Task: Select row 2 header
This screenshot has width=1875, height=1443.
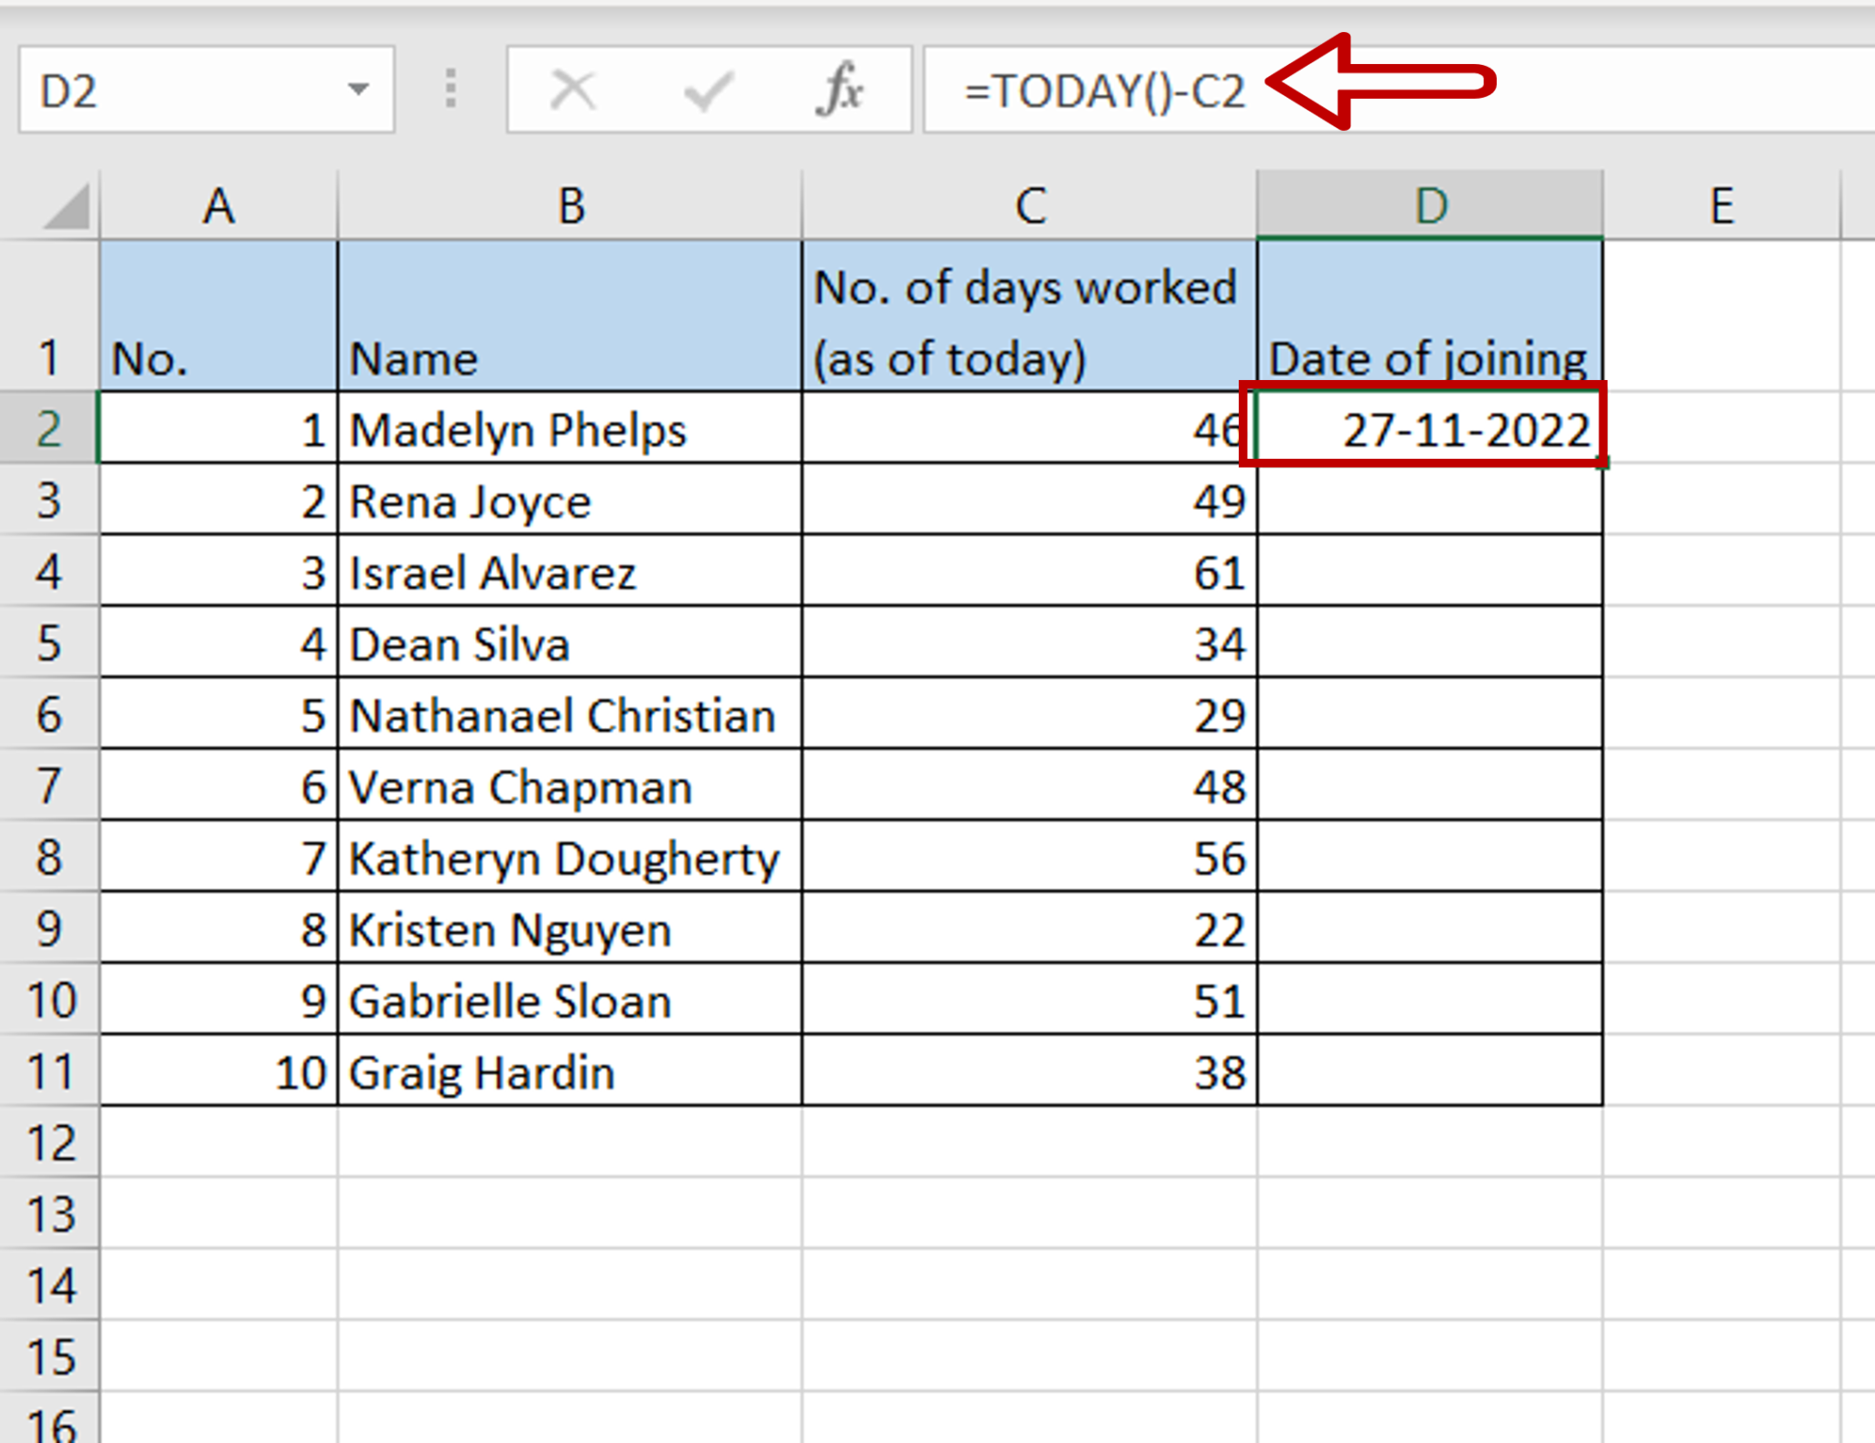Action: point(50,429)
